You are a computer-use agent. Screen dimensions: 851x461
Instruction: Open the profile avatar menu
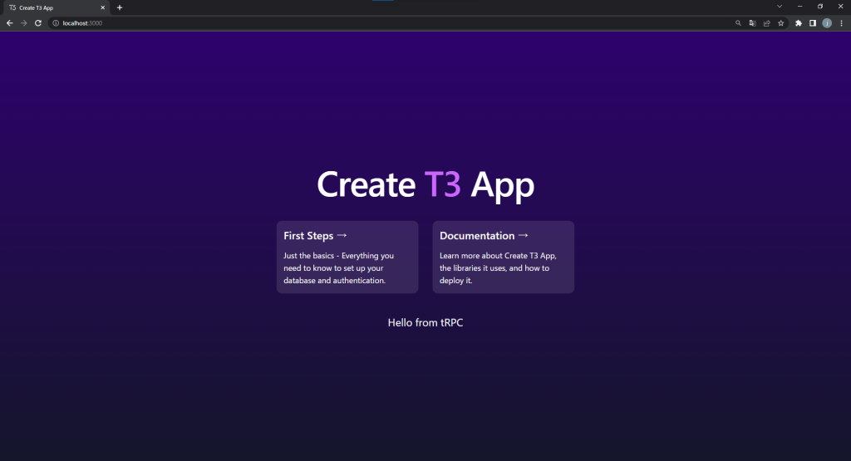(x=827, y=23)
